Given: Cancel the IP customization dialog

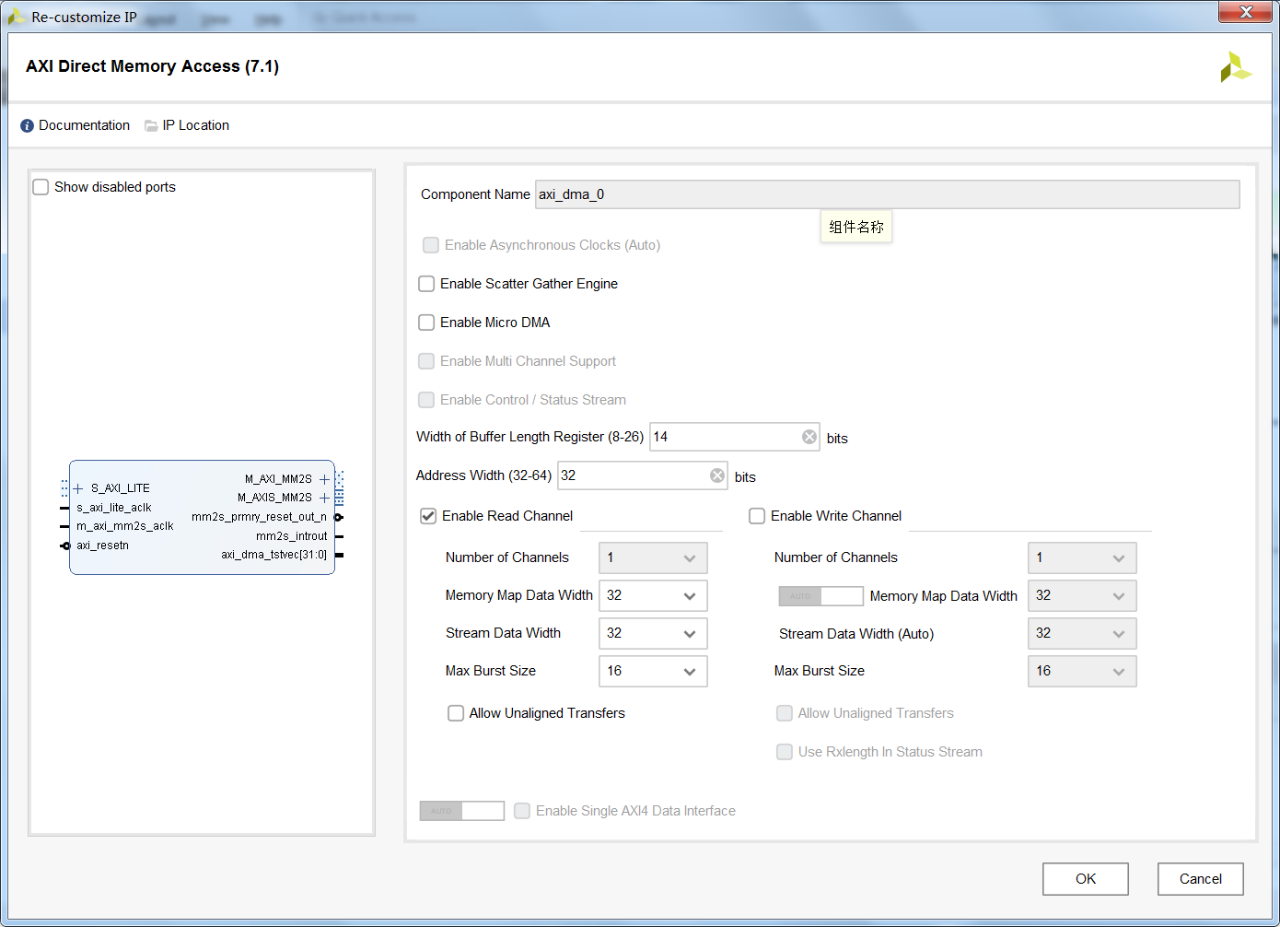Looking at the screenshot, I should pos(1200,878).
